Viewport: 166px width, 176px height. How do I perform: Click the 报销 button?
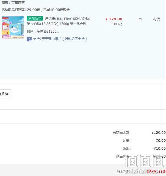[x=5, y=94]
